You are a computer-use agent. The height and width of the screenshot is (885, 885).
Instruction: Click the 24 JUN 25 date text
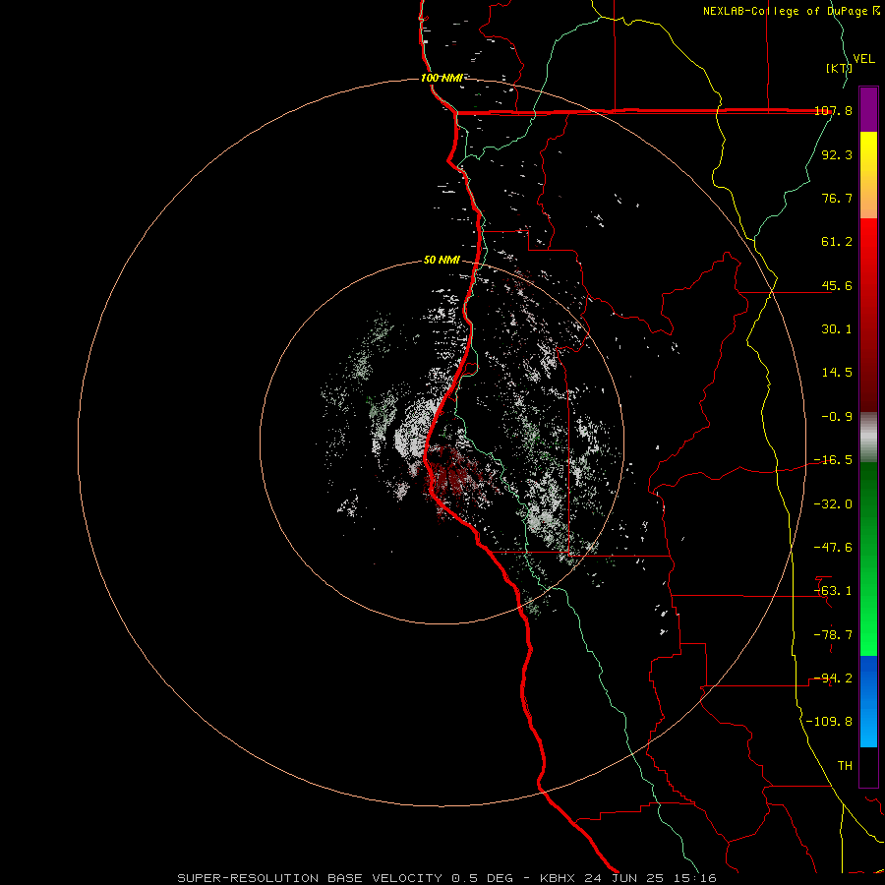coord(623,878)
